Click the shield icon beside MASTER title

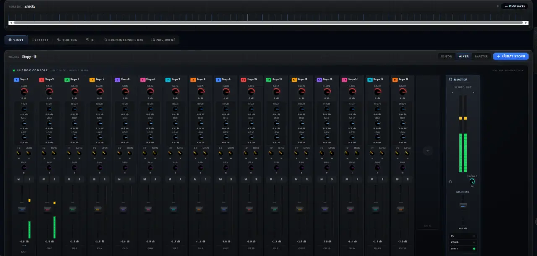coord(451,80)
